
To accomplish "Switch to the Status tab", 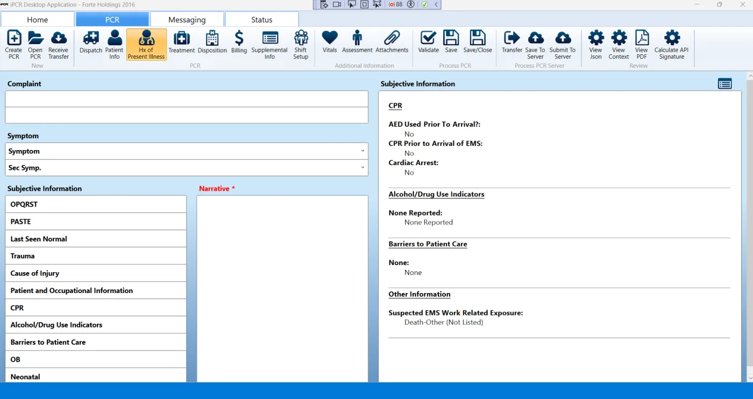I will [x=262, y=19].
